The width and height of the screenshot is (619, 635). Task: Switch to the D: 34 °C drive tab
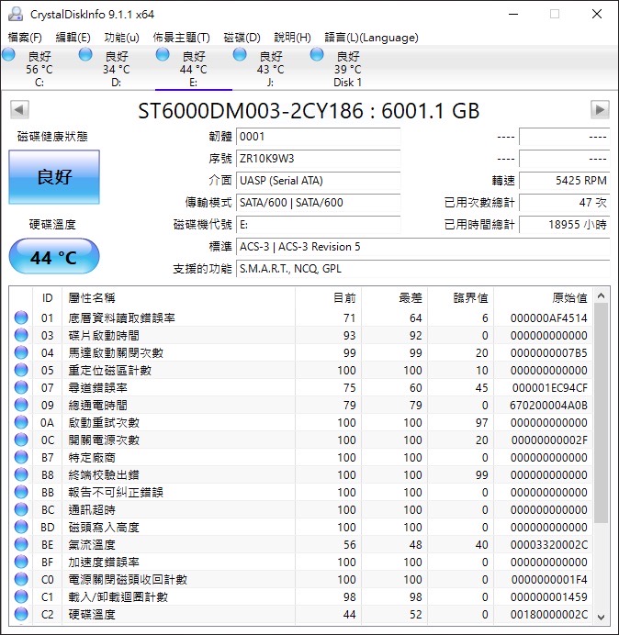click(x=117, y=69)
